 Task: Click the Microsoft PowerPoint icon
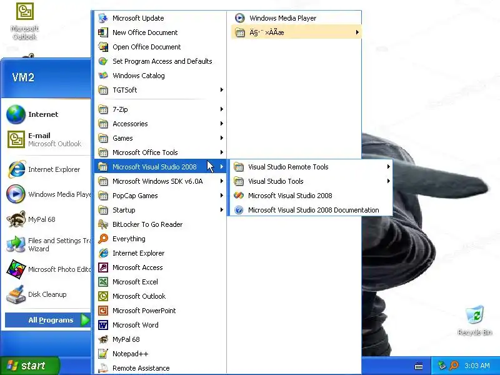click(103, 311)
